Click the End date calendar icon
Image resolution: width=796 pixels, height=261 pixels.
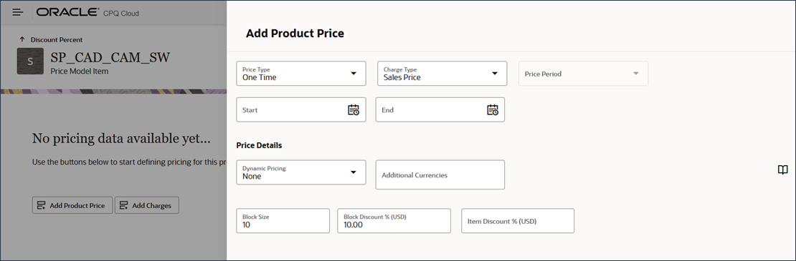click(x=493, y=109)
